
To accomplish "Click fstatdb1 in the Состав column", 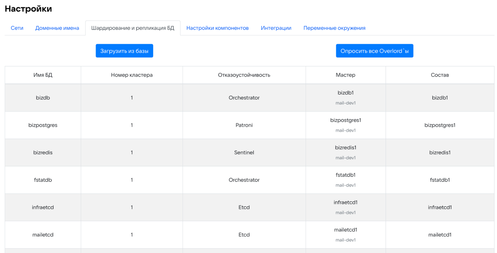I will [440, 180].
